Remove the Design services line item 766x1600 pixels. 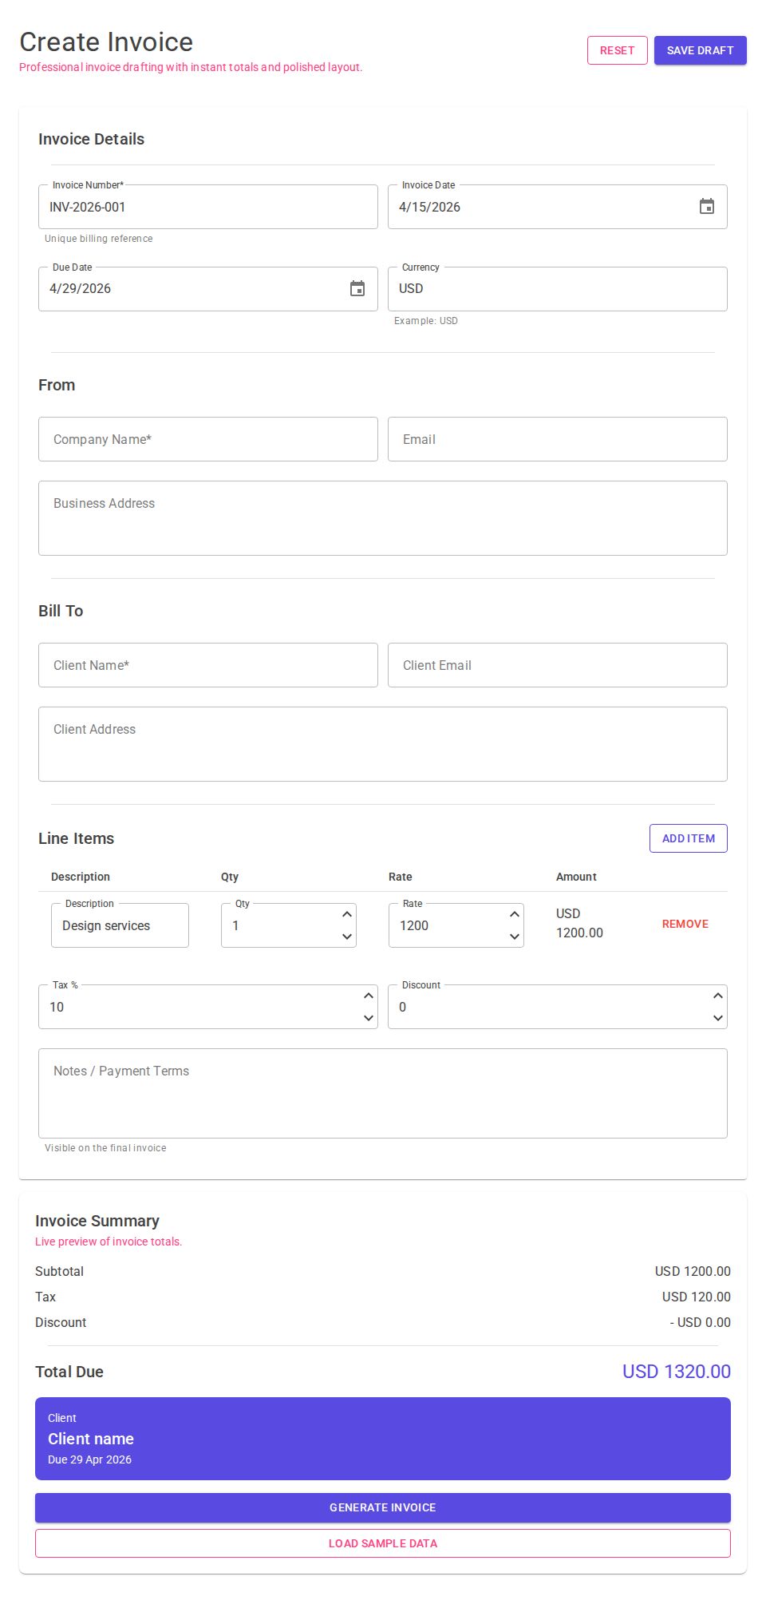(685, 924)
